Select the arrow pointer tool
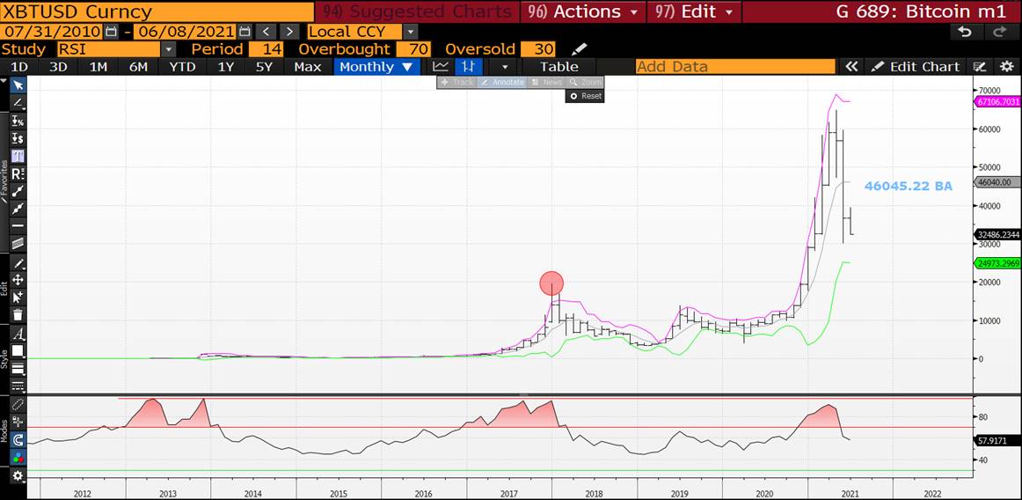 pos(18,85)
